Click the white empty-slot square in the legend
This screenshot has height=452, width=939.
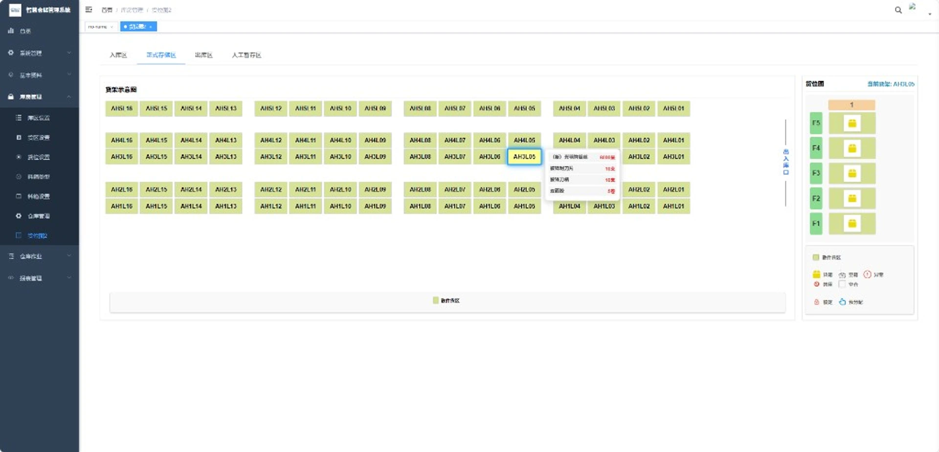(842, 284)
